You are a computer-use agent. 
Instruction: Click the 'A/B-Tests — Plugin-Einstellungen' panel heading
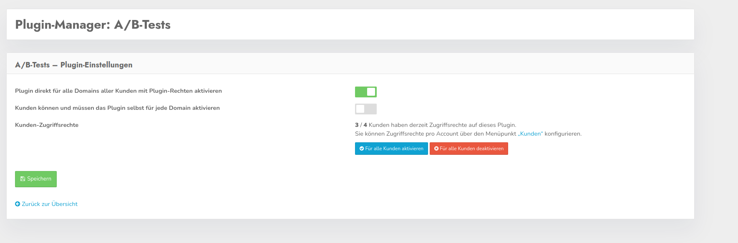(x=74, y=65)
